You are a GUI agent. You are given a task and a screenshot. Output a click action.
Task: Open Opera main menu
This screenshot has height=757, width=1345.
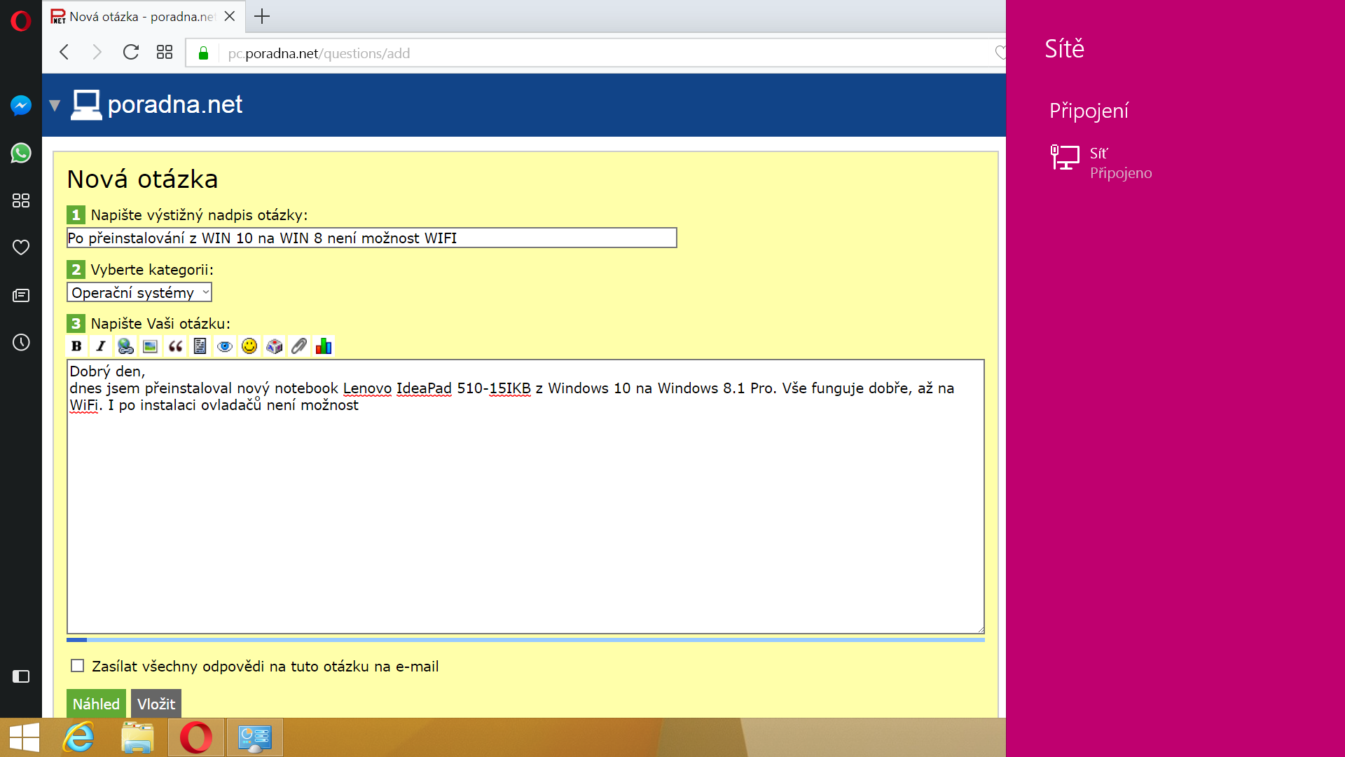21,21
